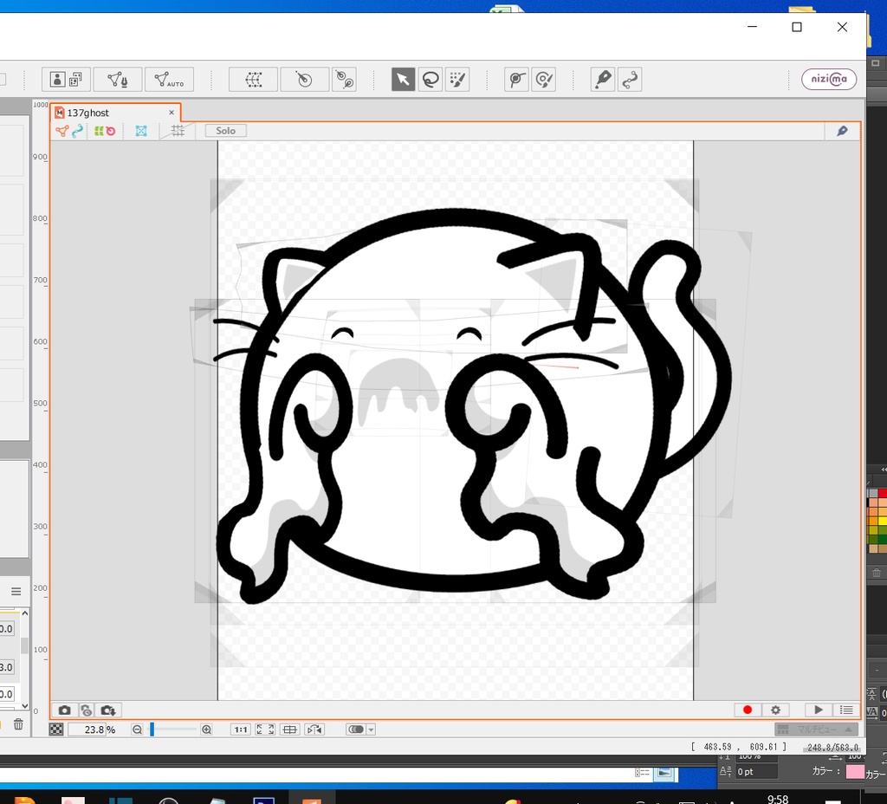The height and width of the screenshot is (804, 887).
Task: Select the Brush selection tool
Action: point(457,79)
